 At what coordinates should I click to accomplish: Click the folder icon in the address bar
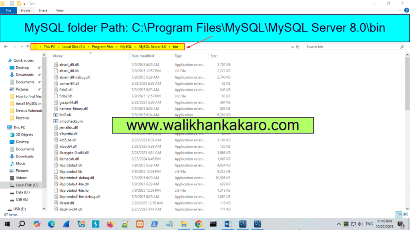point(36,47)
